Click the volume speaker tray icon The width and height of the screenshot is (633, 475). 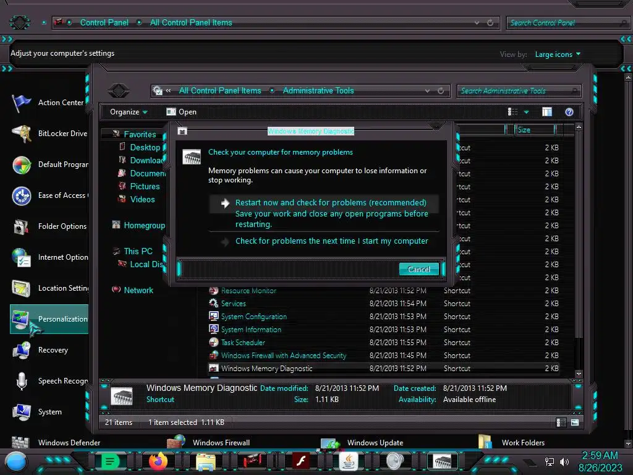(564, 461)
